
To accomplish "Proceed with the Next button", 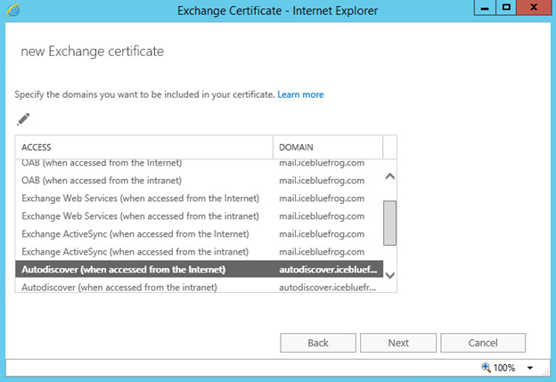I will [x=398, y=343].
